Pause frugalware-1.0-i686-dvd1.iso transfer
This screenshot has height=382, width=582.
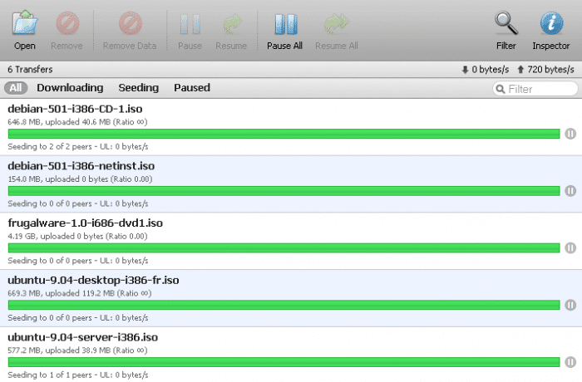[570, 247]
